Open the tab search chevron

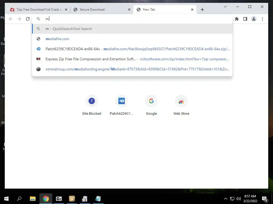click(x=225, y=7)
